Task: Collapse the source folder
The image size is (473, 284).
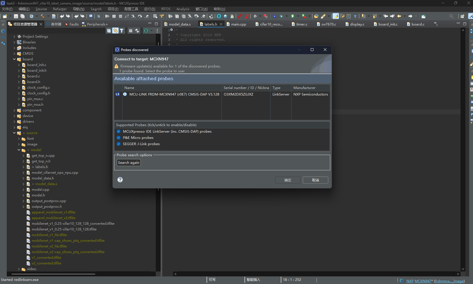Action: point(14,133)
